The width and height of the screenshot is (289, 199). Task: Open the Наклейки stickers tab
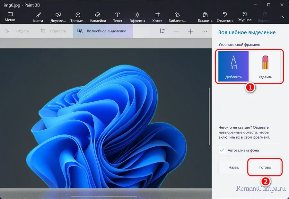98,17
